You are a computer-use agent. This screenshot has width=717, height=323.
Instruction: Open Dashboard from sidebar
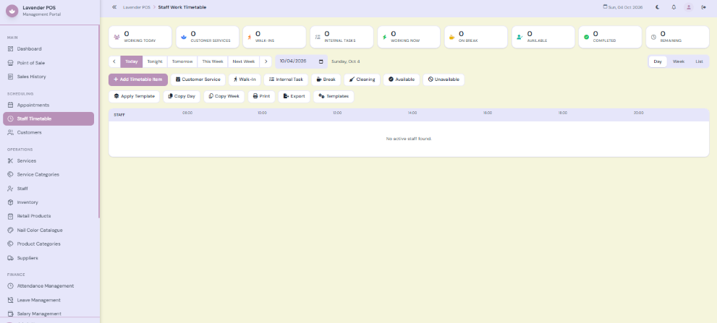(x=48, y=49)
